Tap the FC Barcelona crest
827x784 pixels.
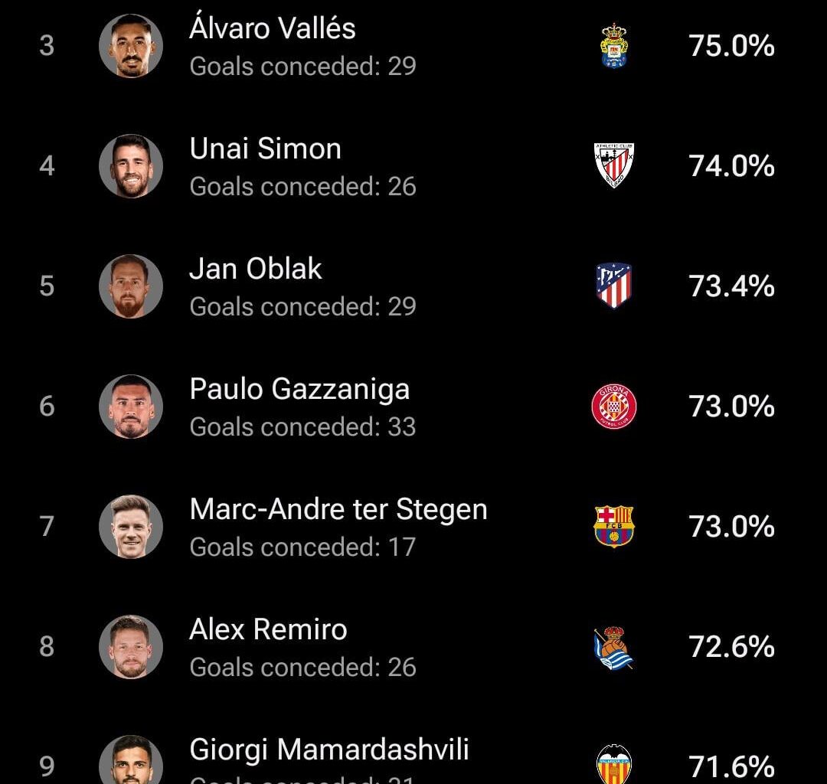[614, 526]
